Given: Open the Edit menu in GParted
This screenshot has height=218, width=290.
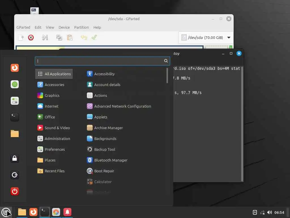Looking at the screenshot, I should [x=38, y=28].
